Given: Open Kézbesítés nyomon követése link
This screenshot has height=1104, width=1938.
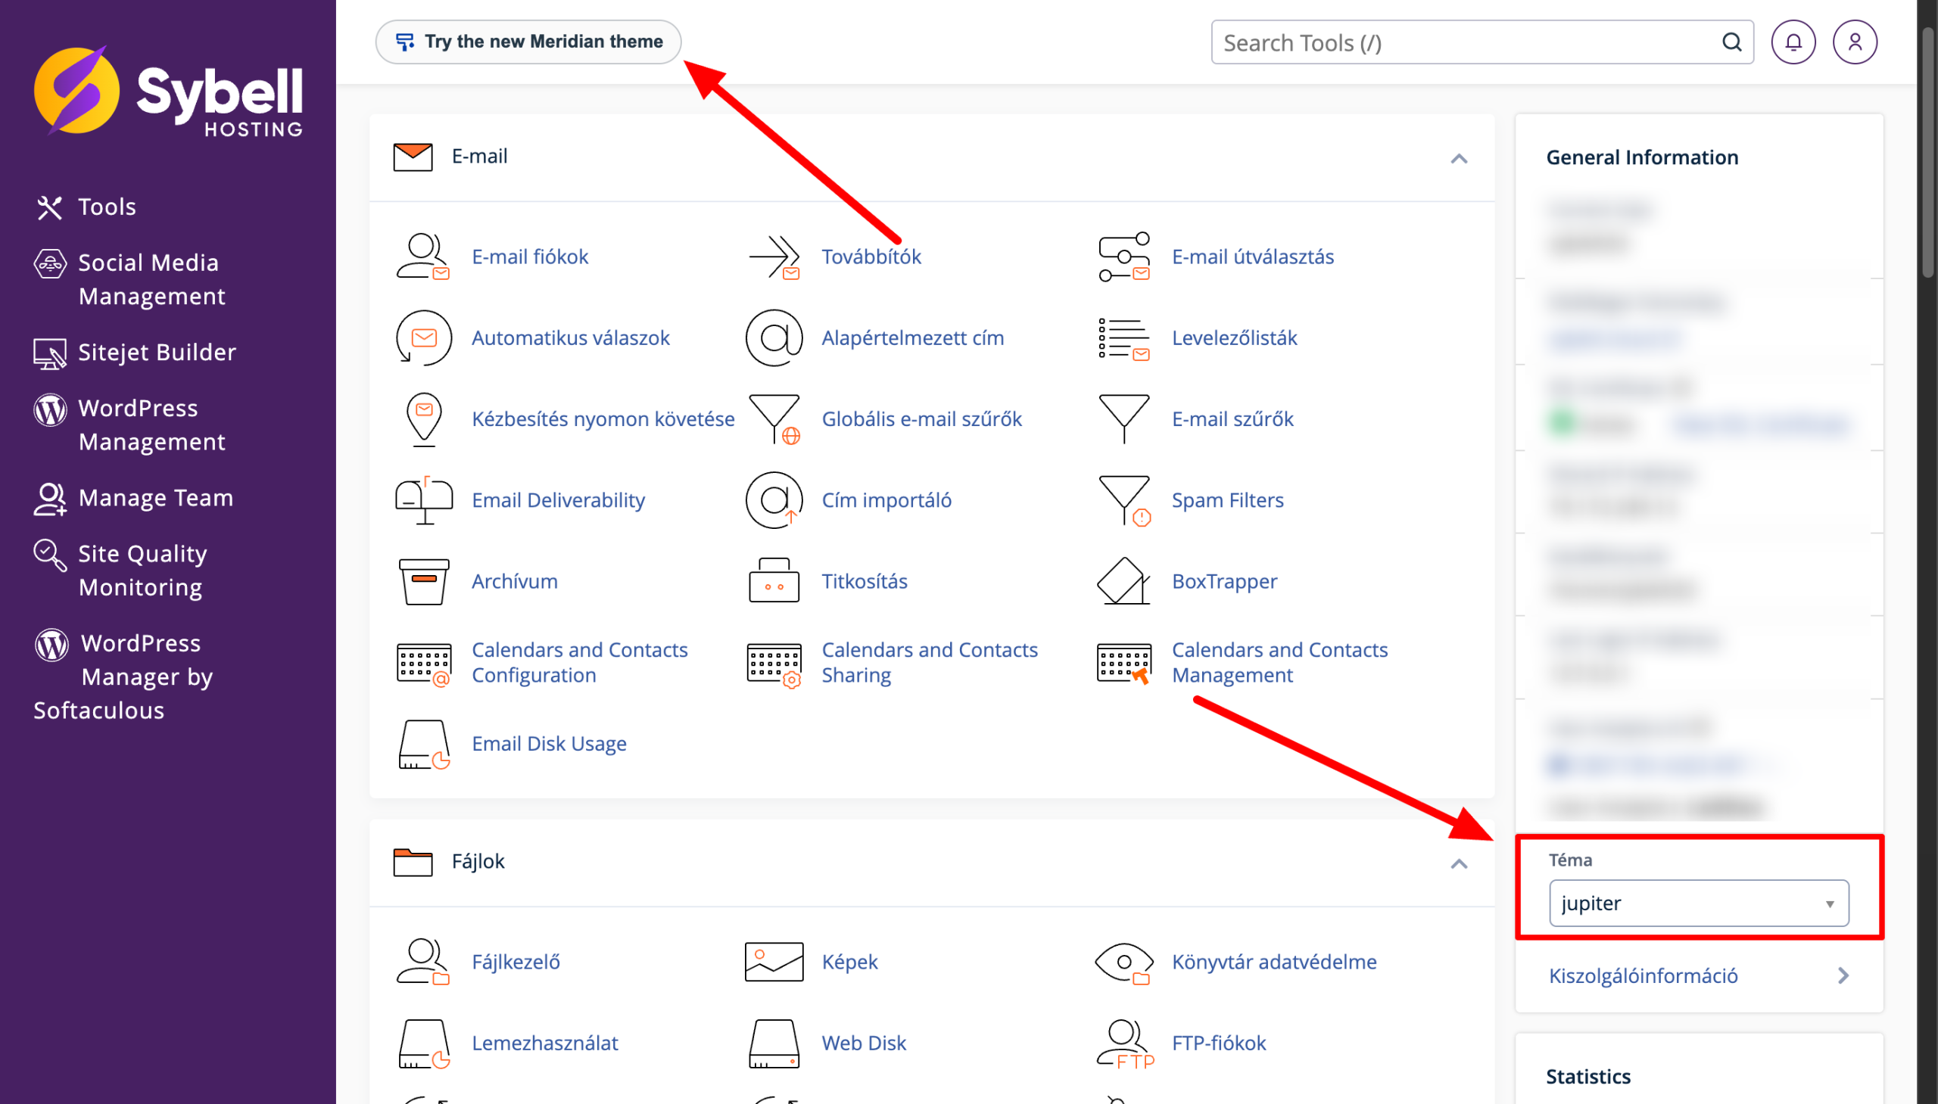Looking at the screenshot, I should pos(603,418).
